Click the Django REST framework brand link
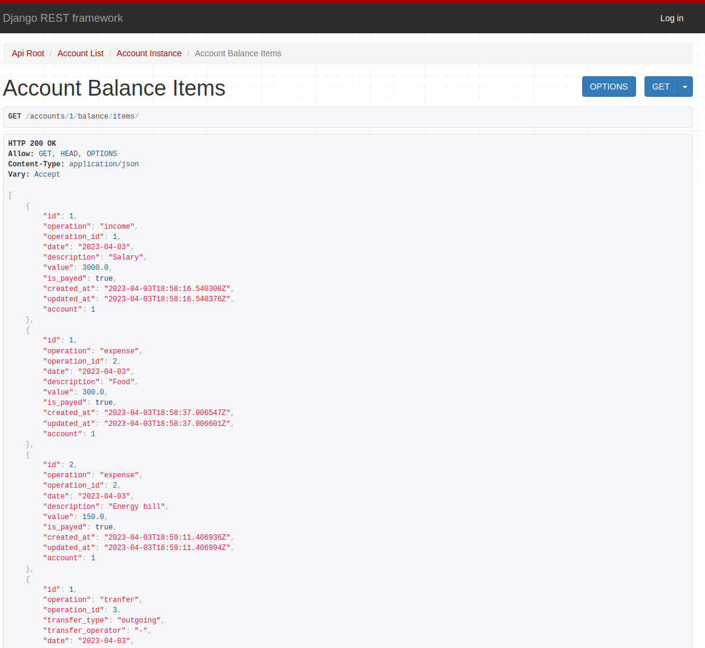705x648 pixels. tap(63, 18)
